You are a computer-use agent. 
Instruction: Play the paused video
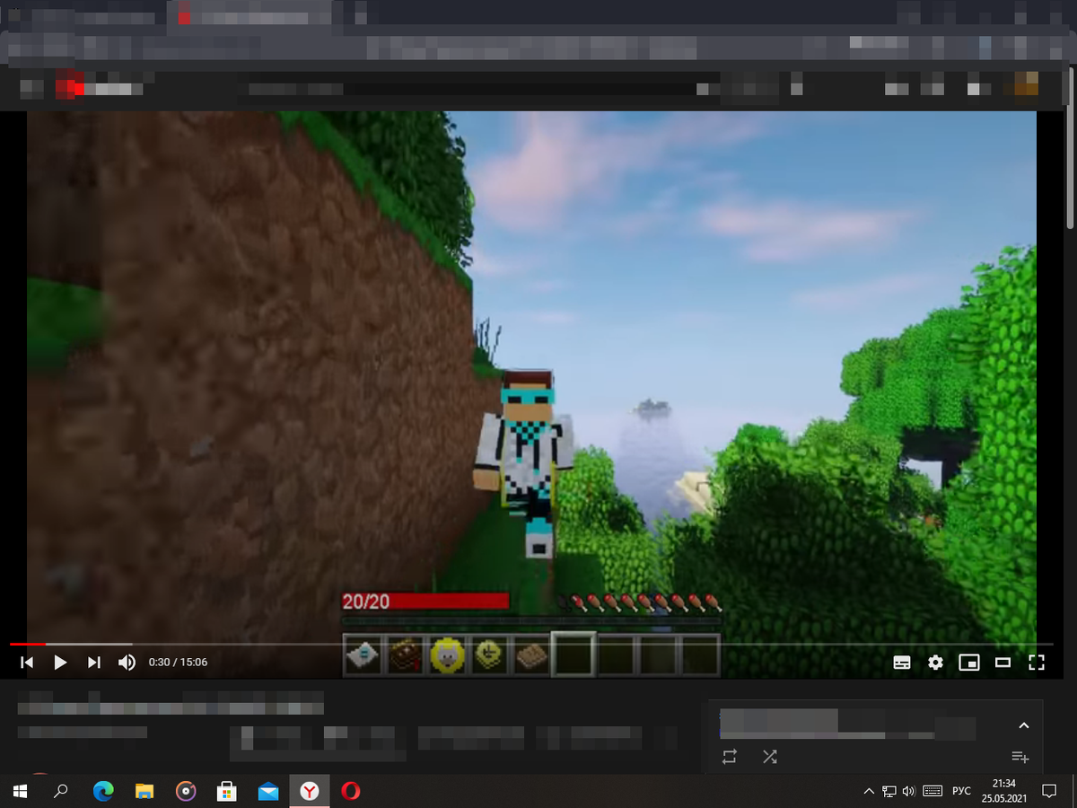(60, 663)
